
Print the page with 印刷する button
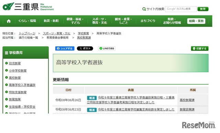200,48
